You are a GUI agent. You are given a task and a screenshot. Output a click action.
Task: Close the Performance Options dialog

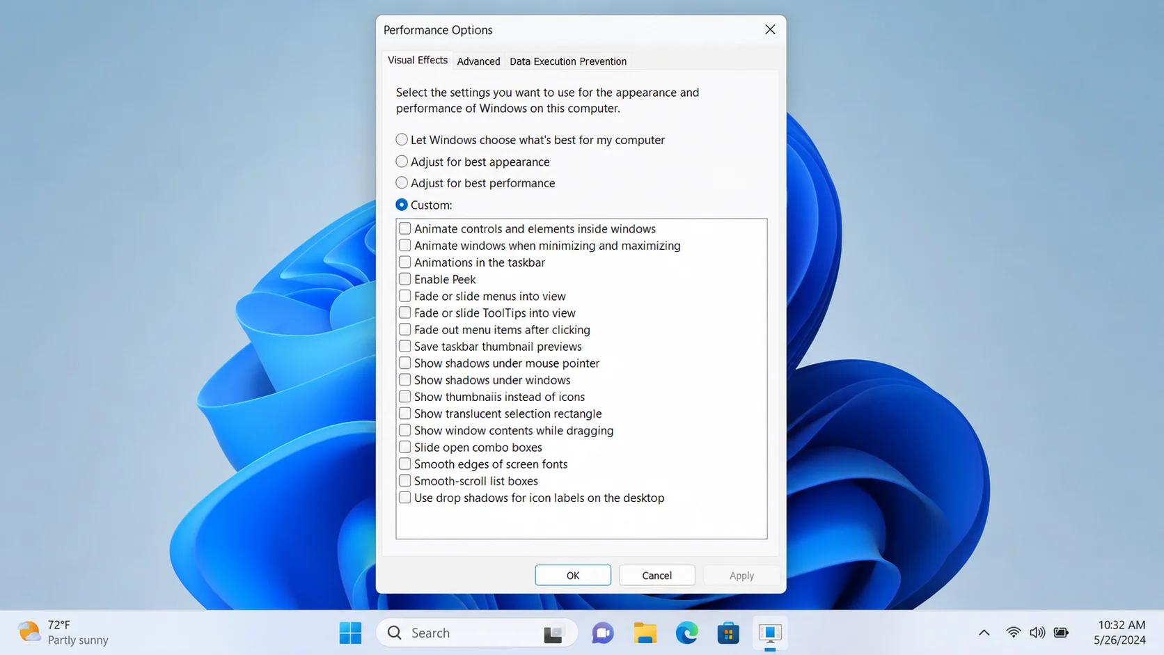(770, 29)
